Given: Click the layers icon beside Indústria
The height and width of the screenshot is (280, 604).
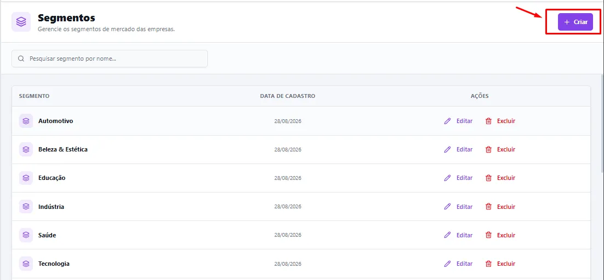Looking at the screenshot, I should (26, 207).
